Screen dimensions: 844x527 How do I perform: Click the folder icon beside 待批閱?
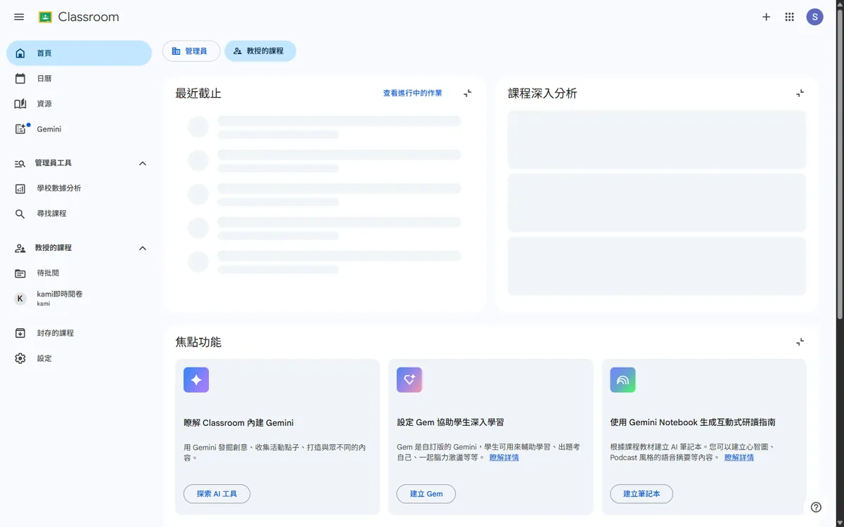[20, 273]
